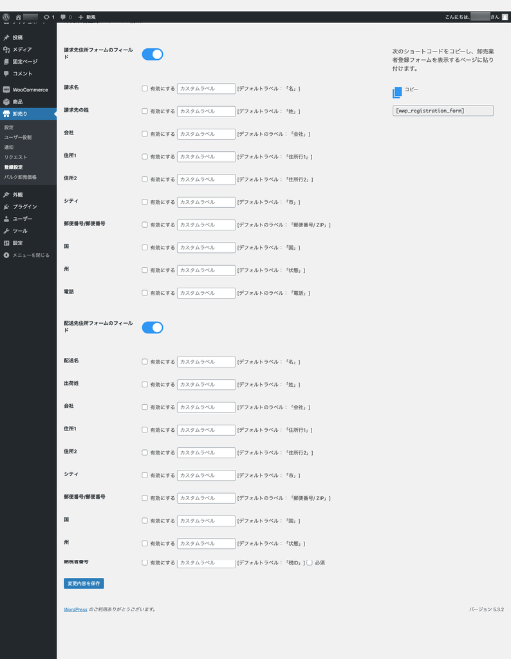Viewport: 511px width, 659px height.
Task: Click the 変更内容を保存 button
Action: pyautogui.click(x=84, y=584)
